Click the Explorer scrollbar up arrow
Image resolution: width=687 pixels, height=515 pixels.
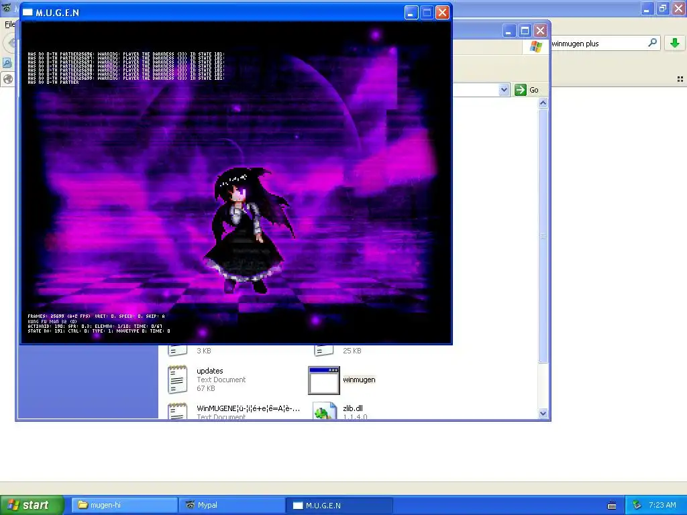543,103
